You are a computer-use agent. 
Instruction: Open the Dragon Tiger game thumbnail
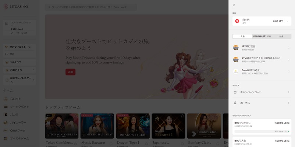click(133, 126)
